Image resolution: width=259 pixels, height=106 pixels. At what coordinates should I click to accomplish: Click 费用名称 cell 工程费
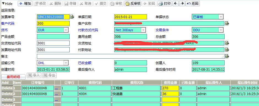(137, 88)
